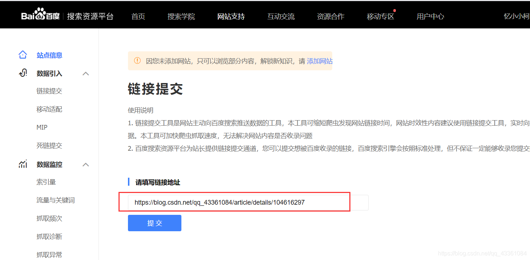Open the 首页 navigation item
530x260 pixels.
click(138, 16)
